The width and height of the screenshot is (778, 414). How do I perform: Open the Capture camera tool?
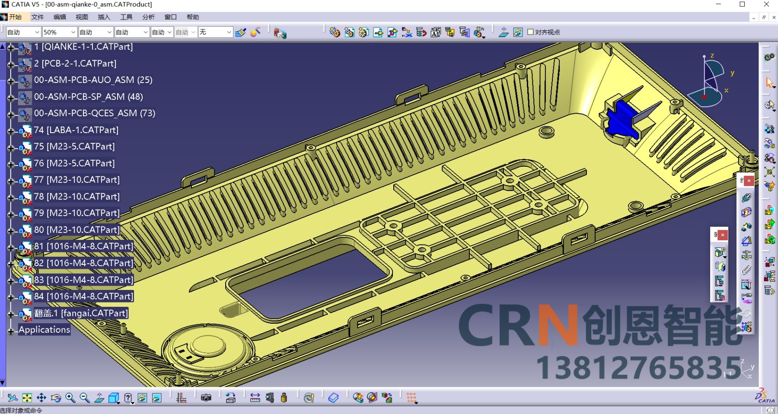(x=206, y=398)
